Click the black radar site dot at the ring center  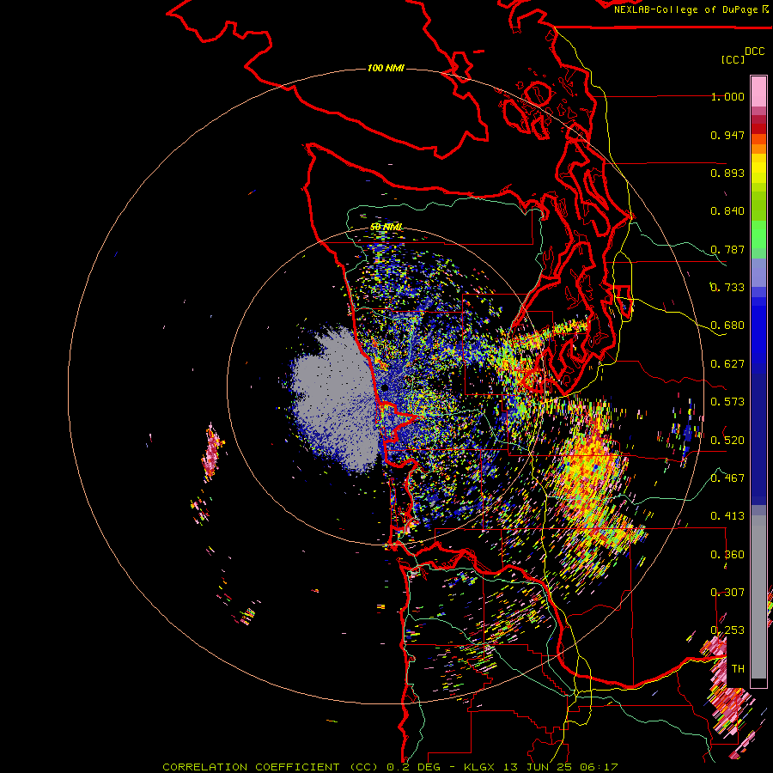tap(385, 388)
